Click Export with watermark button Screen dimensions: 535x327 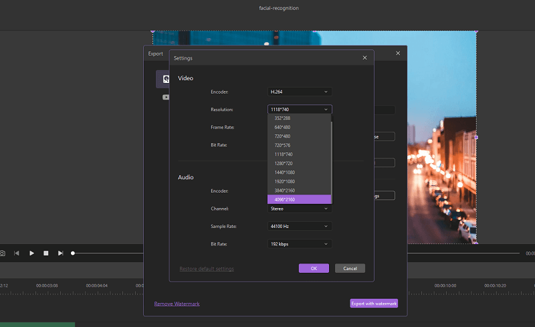pyautogui.click(x=374, y=304)
